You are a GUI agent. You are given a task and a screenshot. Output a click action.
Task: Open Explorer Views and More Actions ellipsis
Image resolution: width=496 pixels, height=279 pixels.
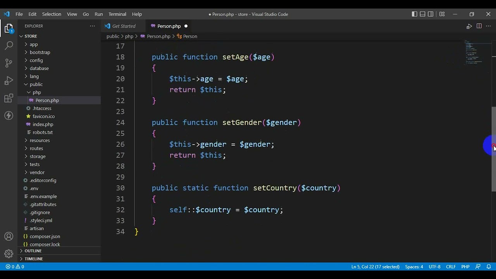[x=92, y=26]
